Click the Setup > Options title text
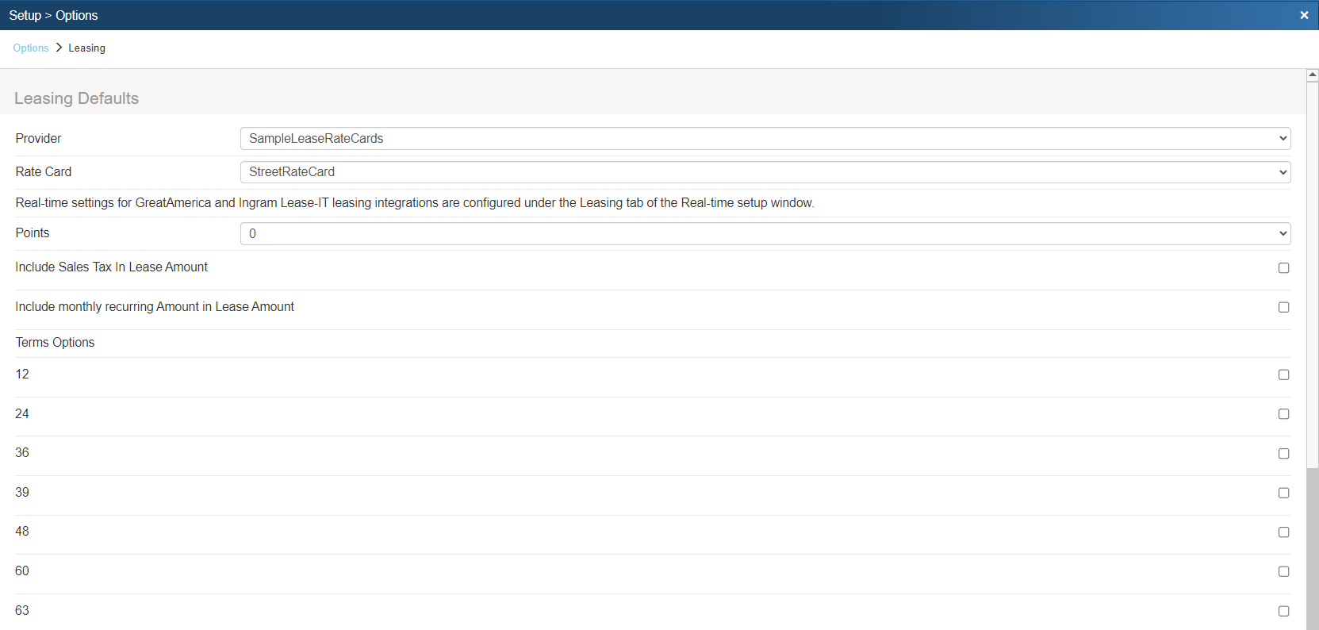 click(x=53, y=15)
